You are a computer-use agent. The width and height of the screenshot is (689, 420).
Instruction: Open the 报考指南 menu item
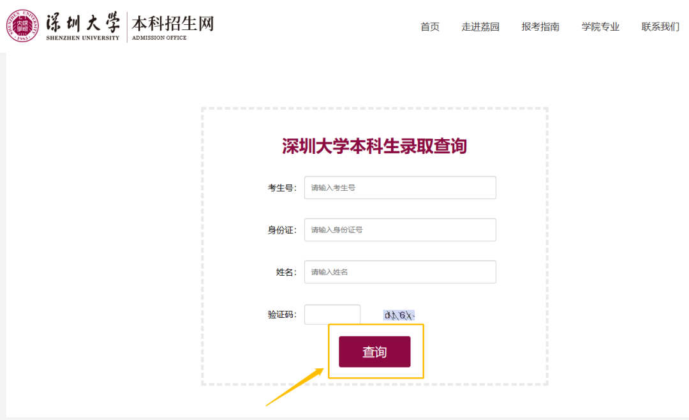pyautogui.click(x=540, y=27)
